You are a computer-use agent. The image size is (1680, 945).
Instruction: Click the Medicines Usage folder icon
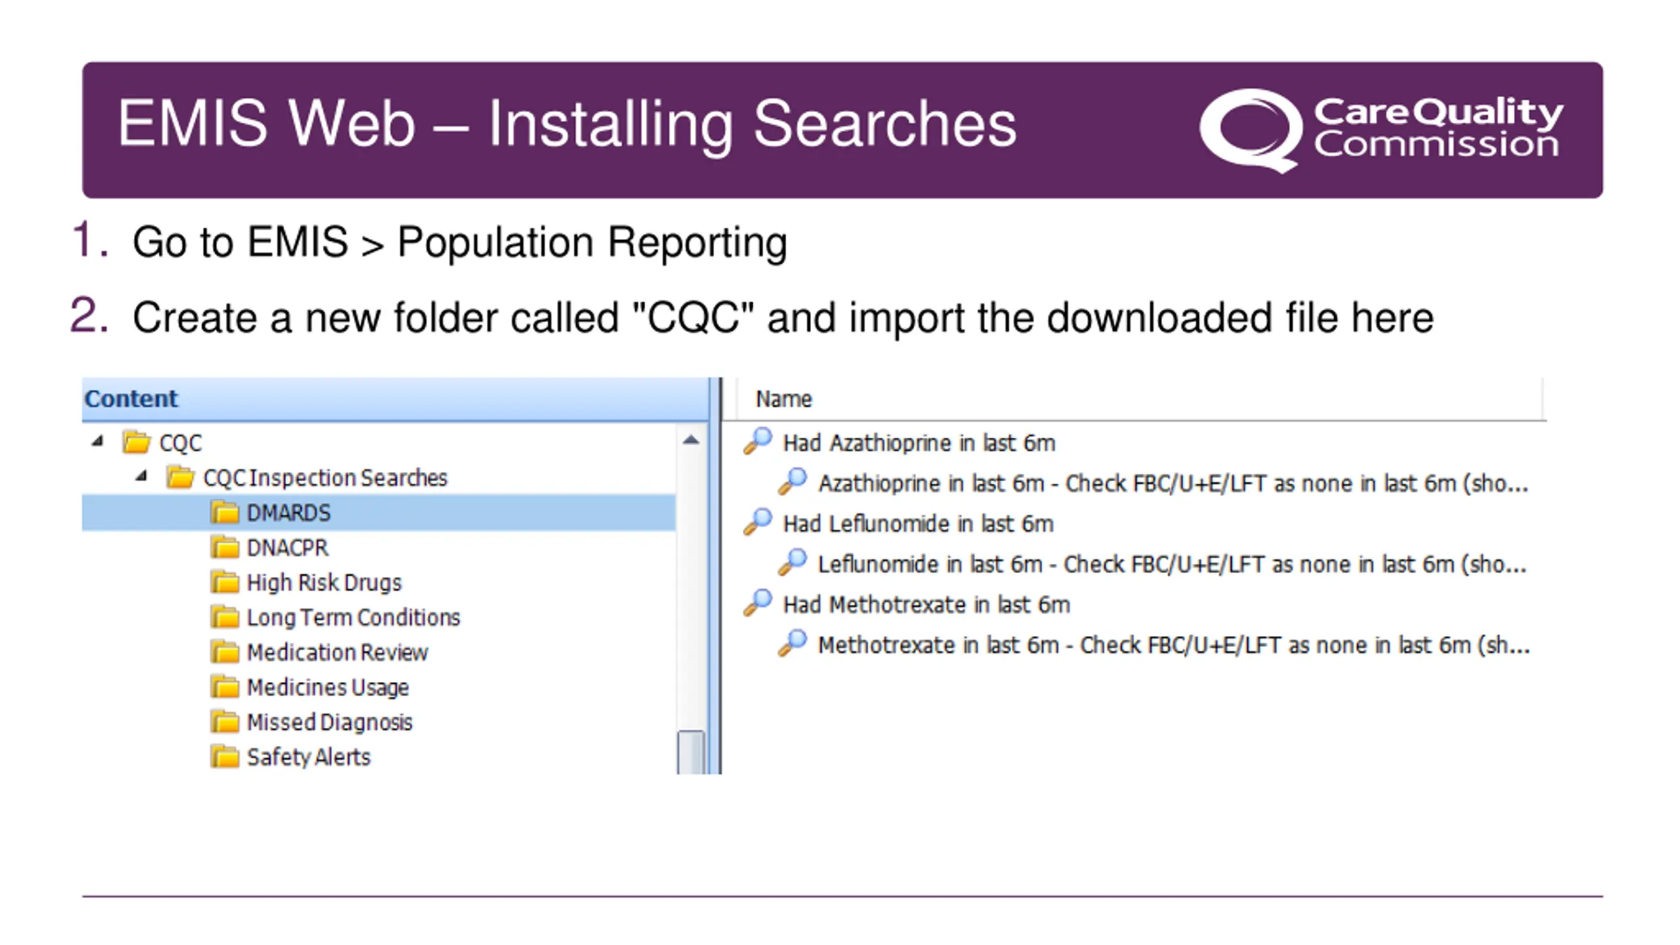point(224,686)
